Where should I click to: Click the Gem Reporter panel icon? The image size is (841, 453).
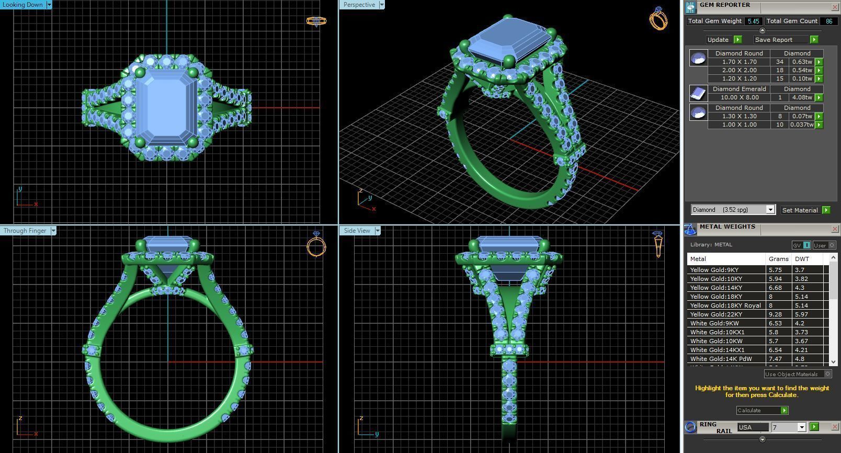[690, 7]
